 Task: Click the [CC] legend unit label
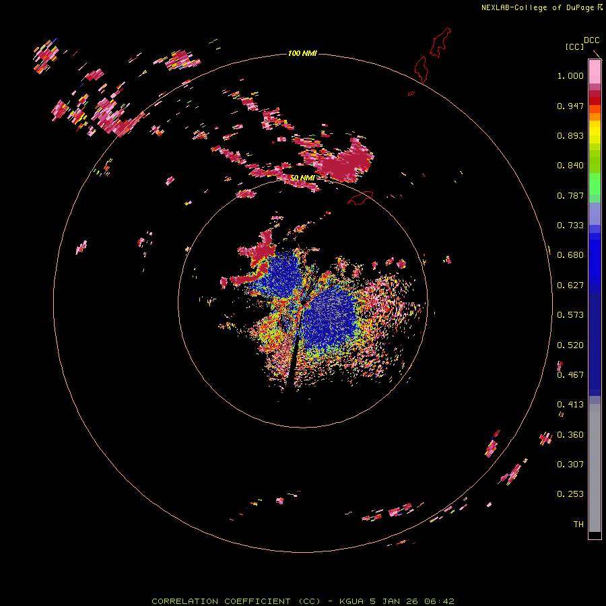(574, 46)
